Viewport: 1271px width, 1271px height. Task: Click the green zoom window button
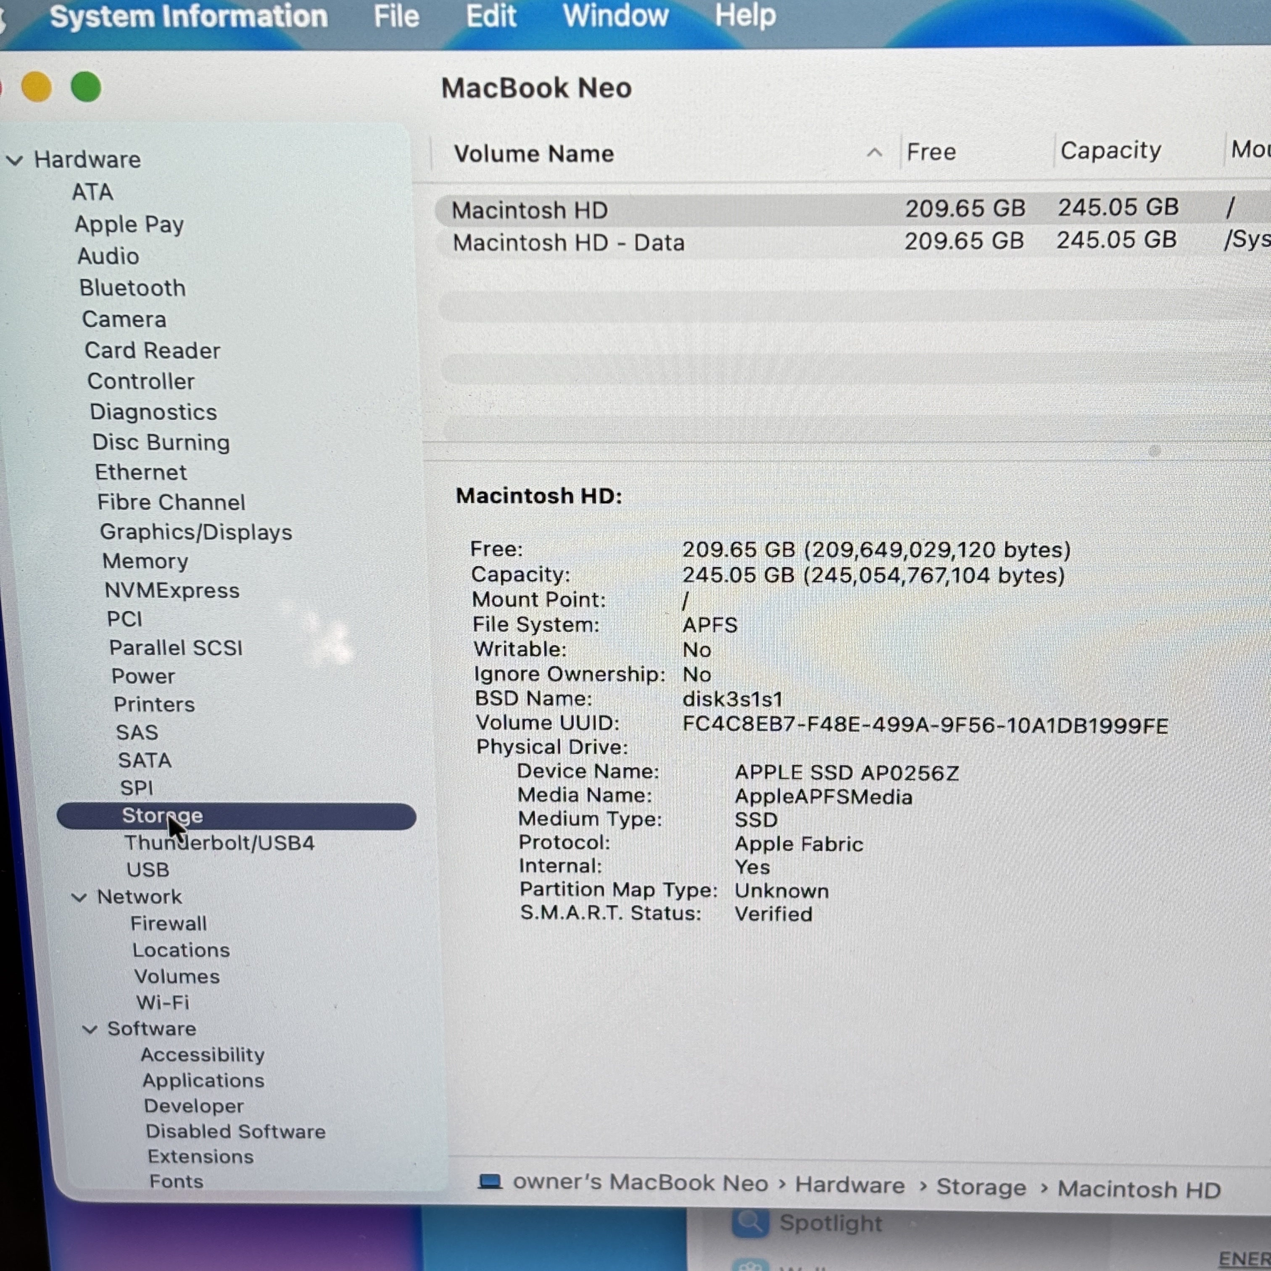click(85, 87)
